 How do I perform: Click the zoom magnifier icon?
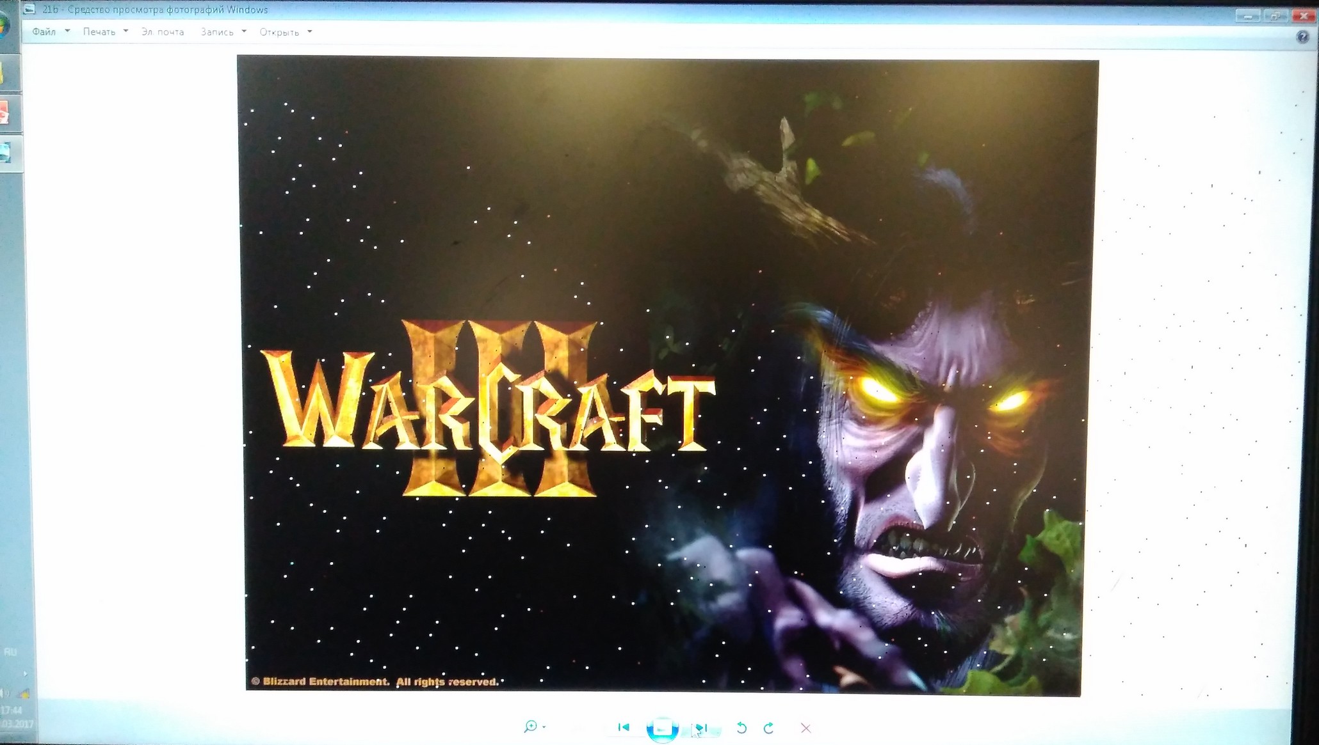[530, 726]
